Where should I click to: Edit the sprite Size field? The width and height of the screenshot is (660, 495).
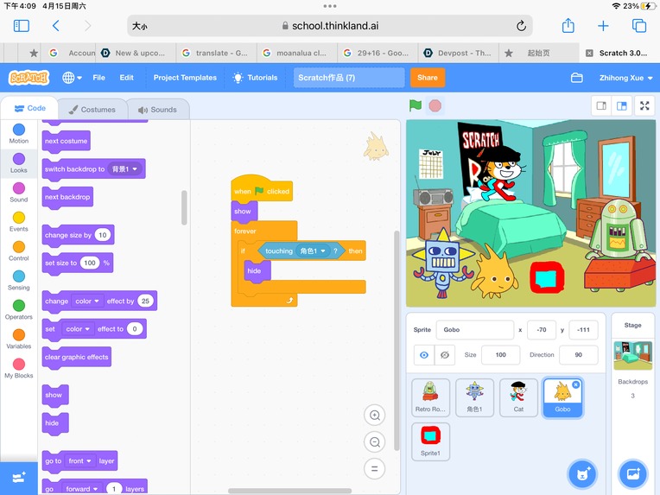pos(500,355)
